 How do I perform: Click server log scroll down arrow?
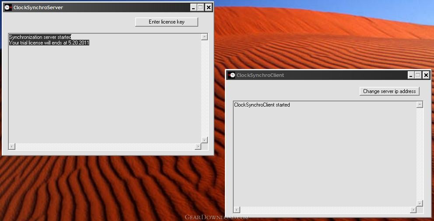tap(205, 140)
